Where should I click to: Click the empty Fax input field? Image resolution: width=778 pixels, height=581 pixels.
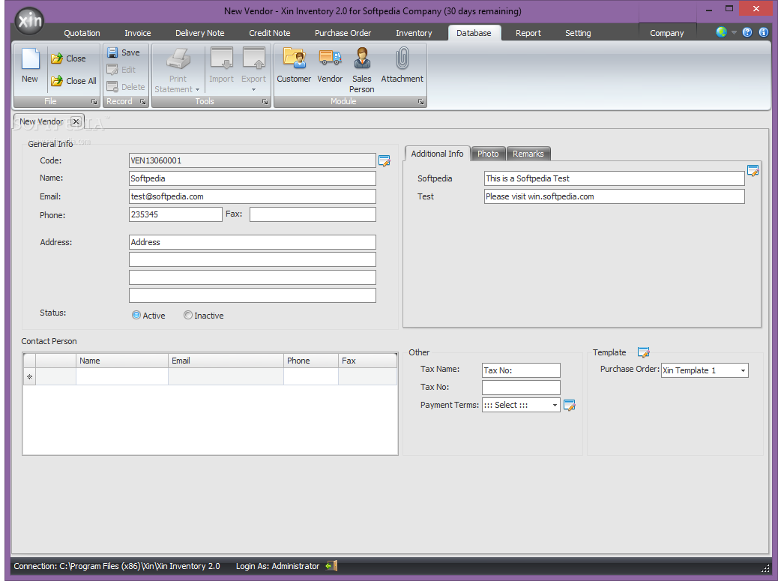coord(313,214)
